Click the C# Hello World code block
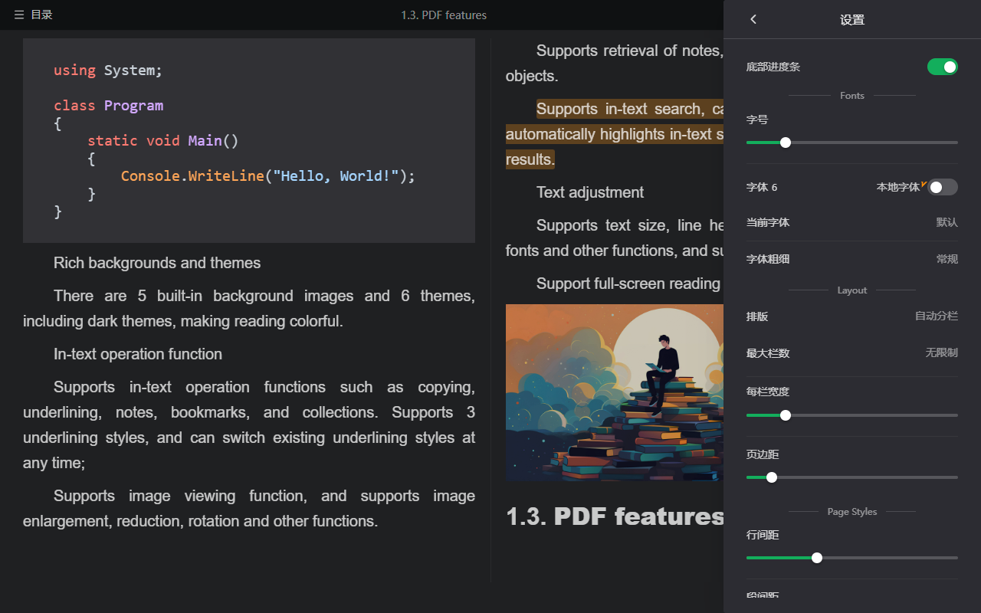Screen dimensions: 981x613 (248, 140)
